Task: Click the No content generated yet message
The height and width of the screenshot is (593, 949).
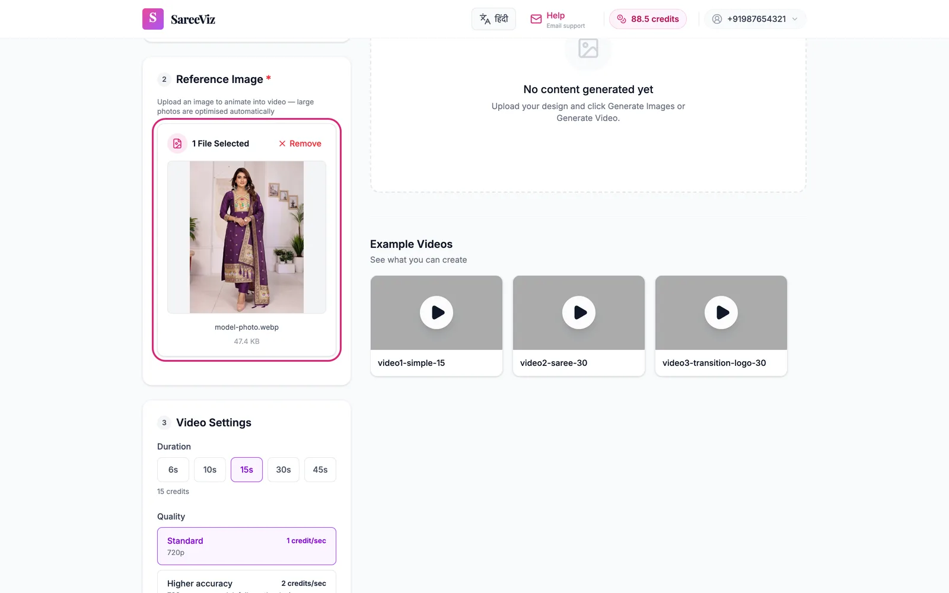Action: coord(588,90)
